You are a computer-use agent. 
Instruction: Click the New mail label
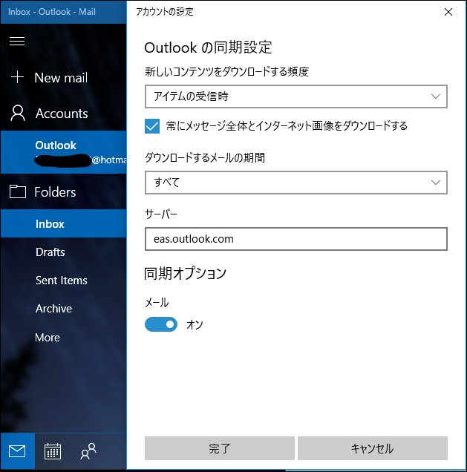[61, 78]
